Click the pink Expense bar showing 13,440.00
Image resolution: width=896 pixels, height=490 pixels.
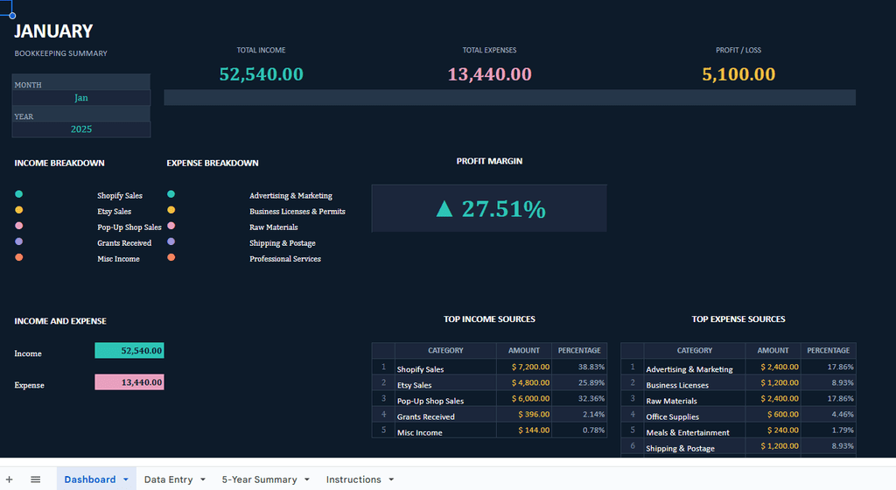click(x=129, y=382)
